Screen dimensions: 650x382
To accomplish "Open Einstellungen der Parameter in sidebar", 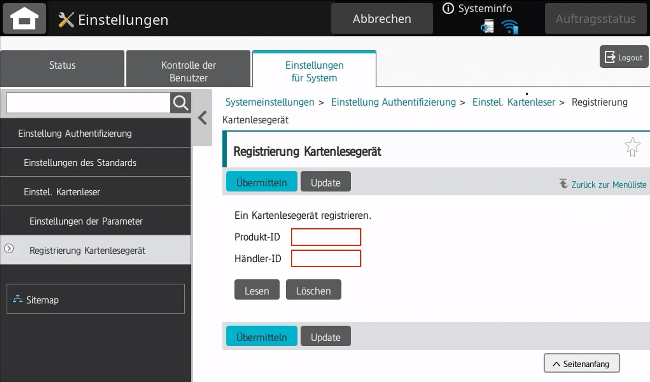I will [x=86, y=221].
